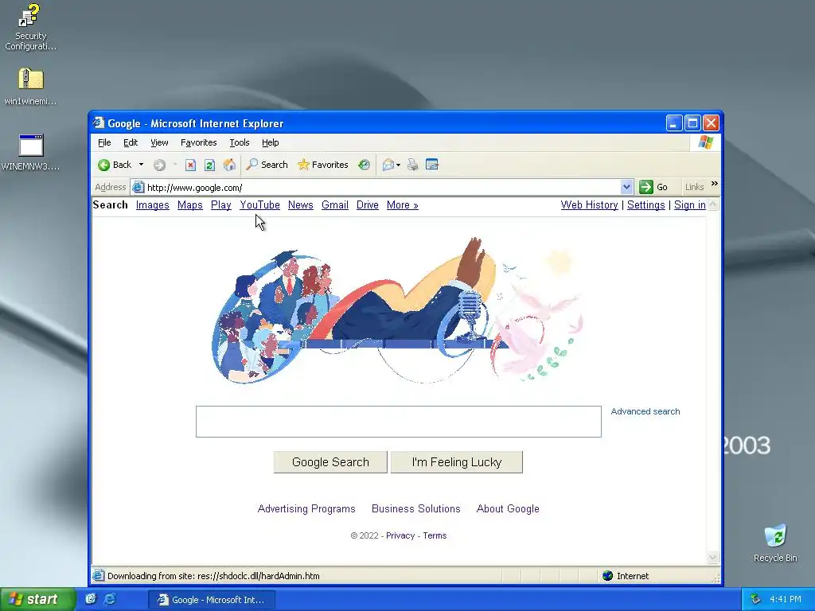Open the About Google link
Viewport: 815px width, 611px height.
click(x=508, y=508)
